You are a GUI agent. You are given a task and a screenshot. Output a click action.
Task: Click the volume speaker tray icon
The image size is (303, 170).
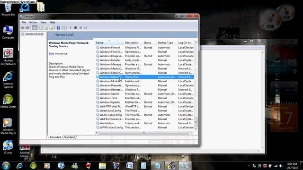(x=281, y=166)
